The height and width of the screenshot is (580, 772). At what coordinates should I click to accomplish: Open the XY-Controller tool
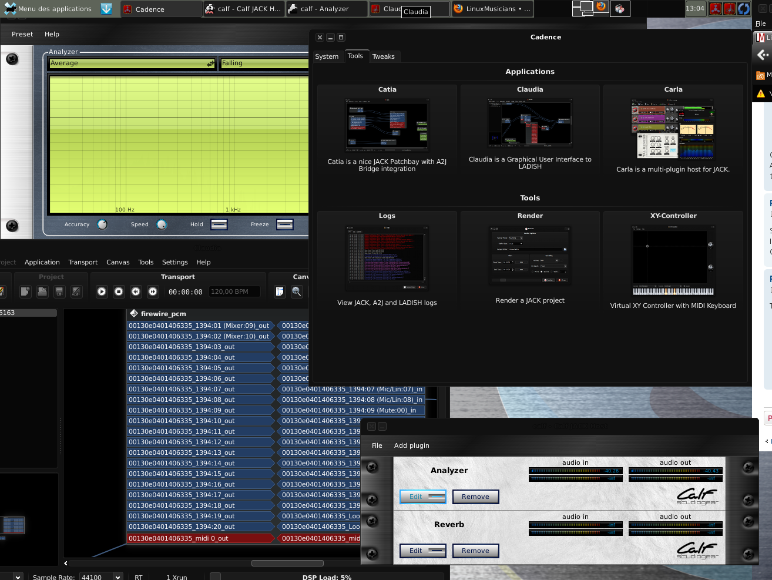(673, 260)
